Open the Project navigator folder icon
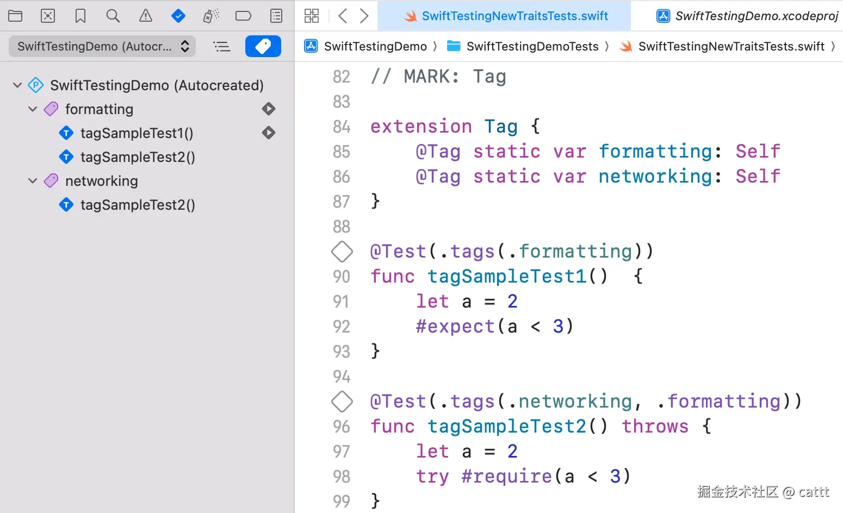Screen dimensions: 843x513 [x=15, y=16]
